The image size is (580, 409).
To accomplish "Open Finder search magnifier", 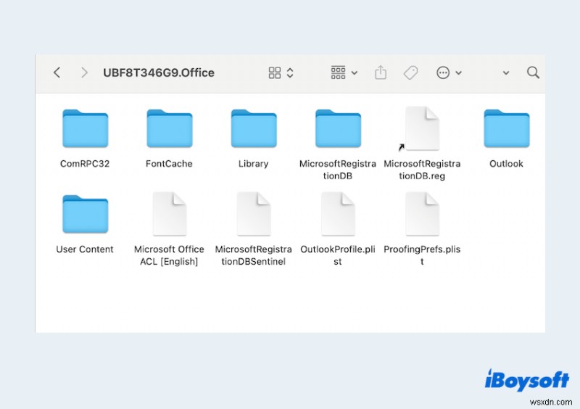I will point(533,73).
